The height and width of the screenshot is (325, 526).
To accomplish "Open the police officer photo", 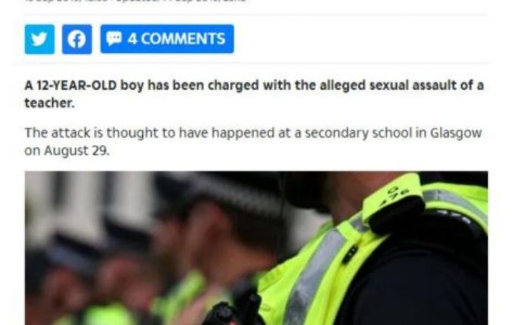I will 256,248.
